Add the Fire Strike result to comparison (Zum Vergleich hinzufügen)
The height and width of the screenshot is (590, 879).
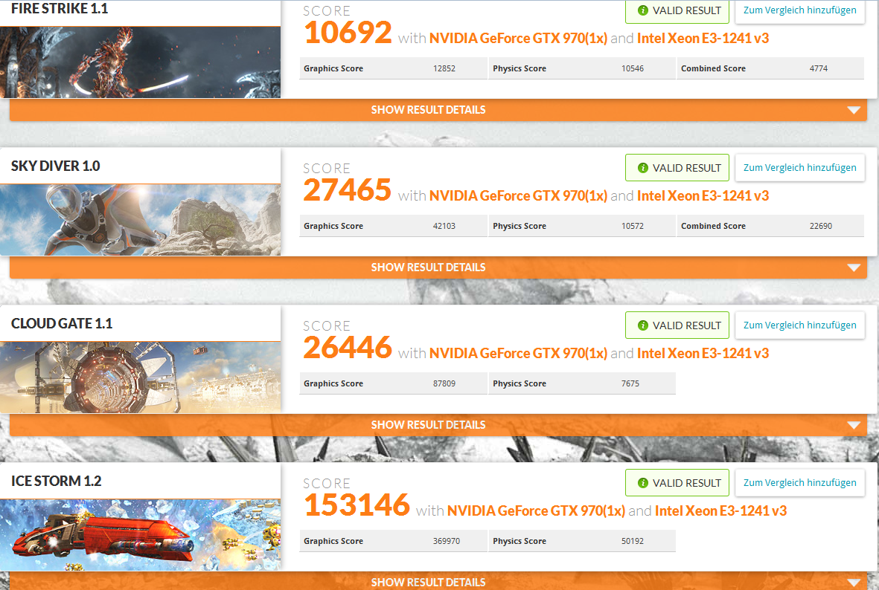tap(799, 10)
